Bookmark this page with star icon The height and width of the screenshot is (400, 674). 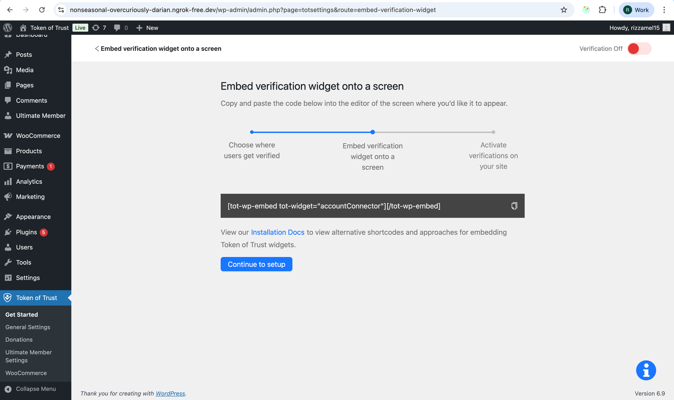click(564, 10)
